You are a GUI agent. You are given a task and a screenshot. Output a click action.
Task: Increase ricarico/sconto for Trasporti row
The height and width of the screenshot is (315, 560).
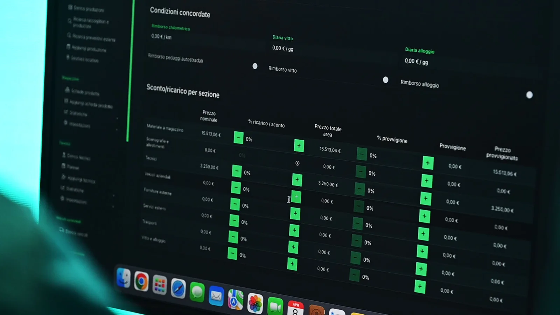(x=293, y=247)
